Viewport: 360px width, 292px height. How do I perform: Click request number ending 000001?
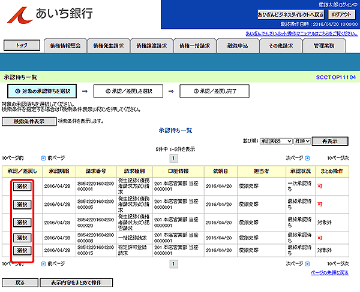point(96,187)
